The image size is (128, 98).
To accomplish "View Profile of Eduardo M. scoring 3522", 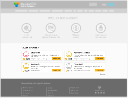I will (x=57, y=59).
